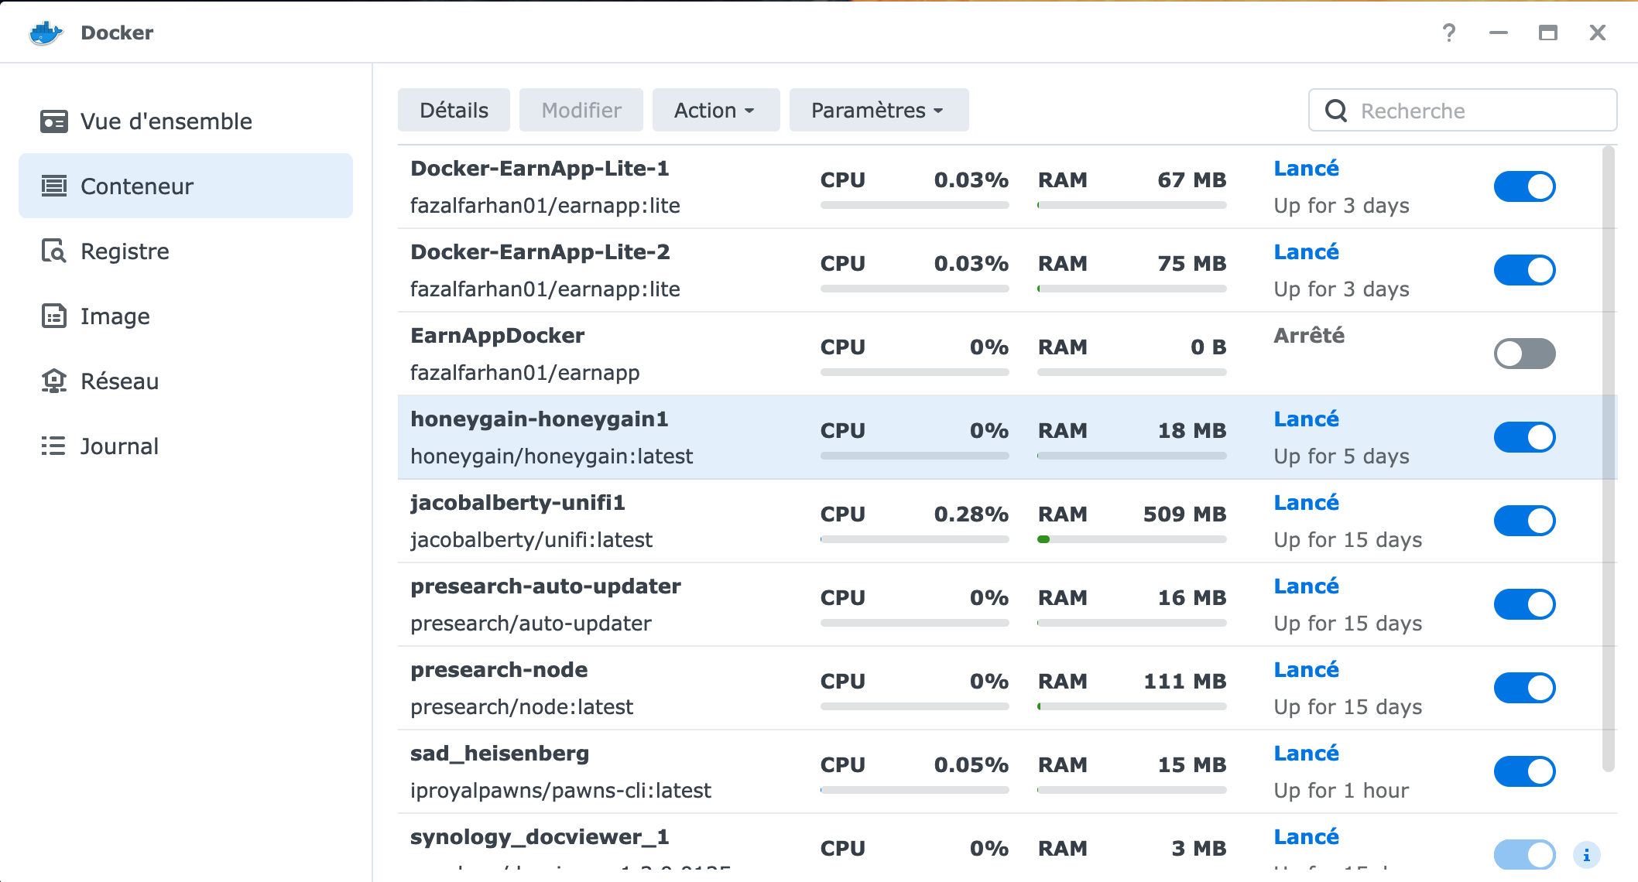Disable jacobalberty-unifi1 container switch
This screenshot has width=1638, height=882.
(x=1525, y=521)
